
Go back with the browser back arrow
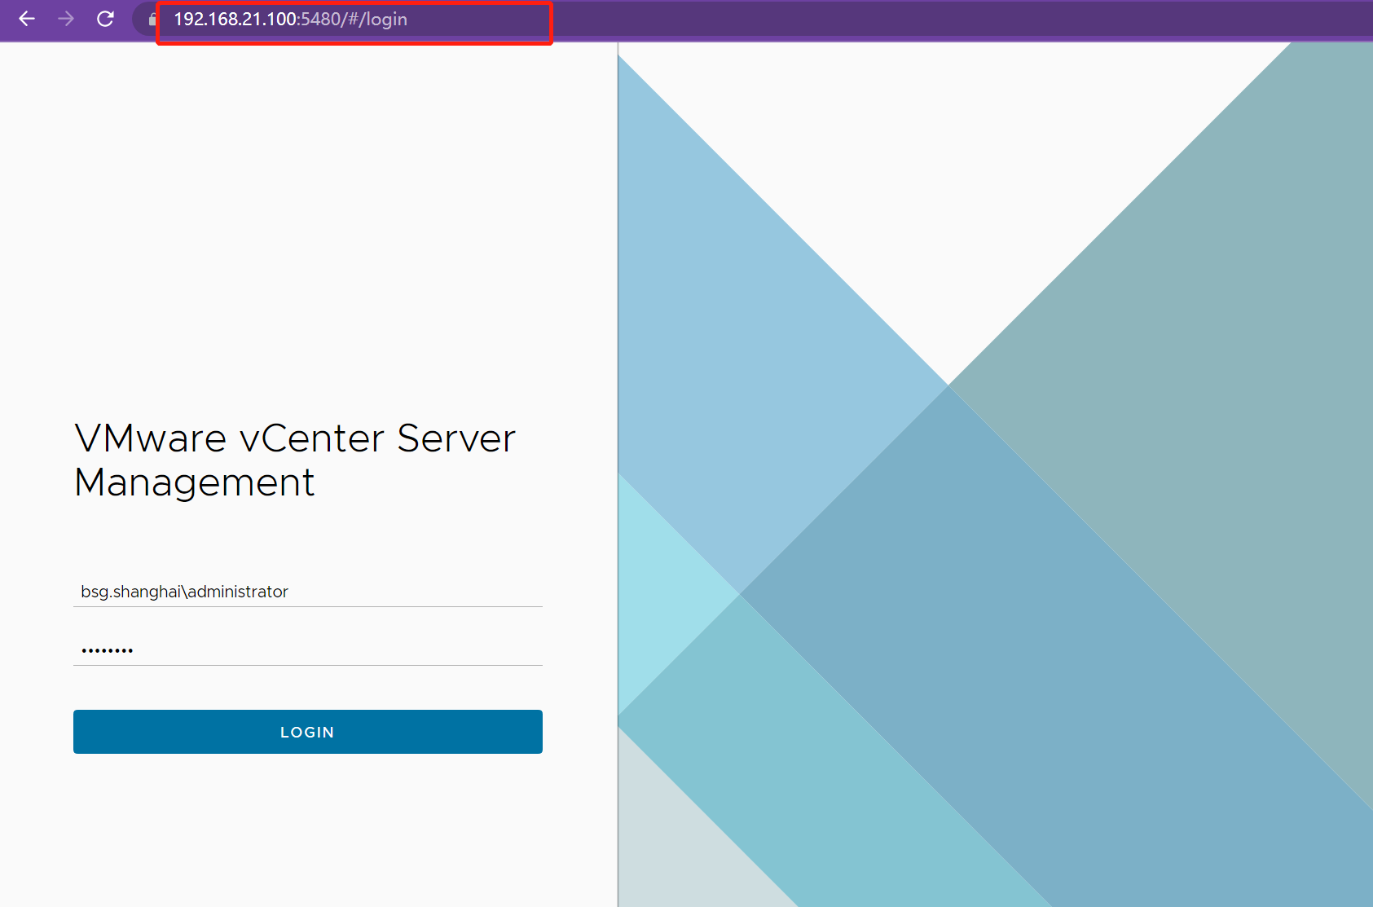(27, 19)
